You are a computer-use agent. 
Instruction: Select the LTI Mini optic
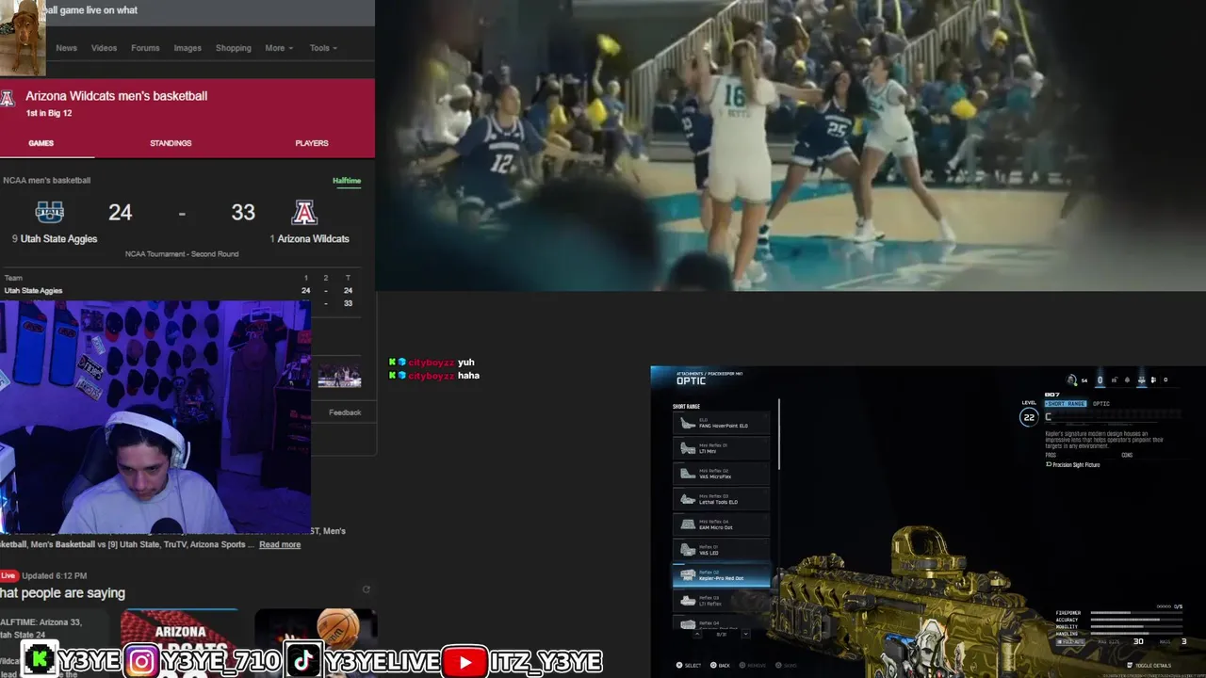pos(721,448)
